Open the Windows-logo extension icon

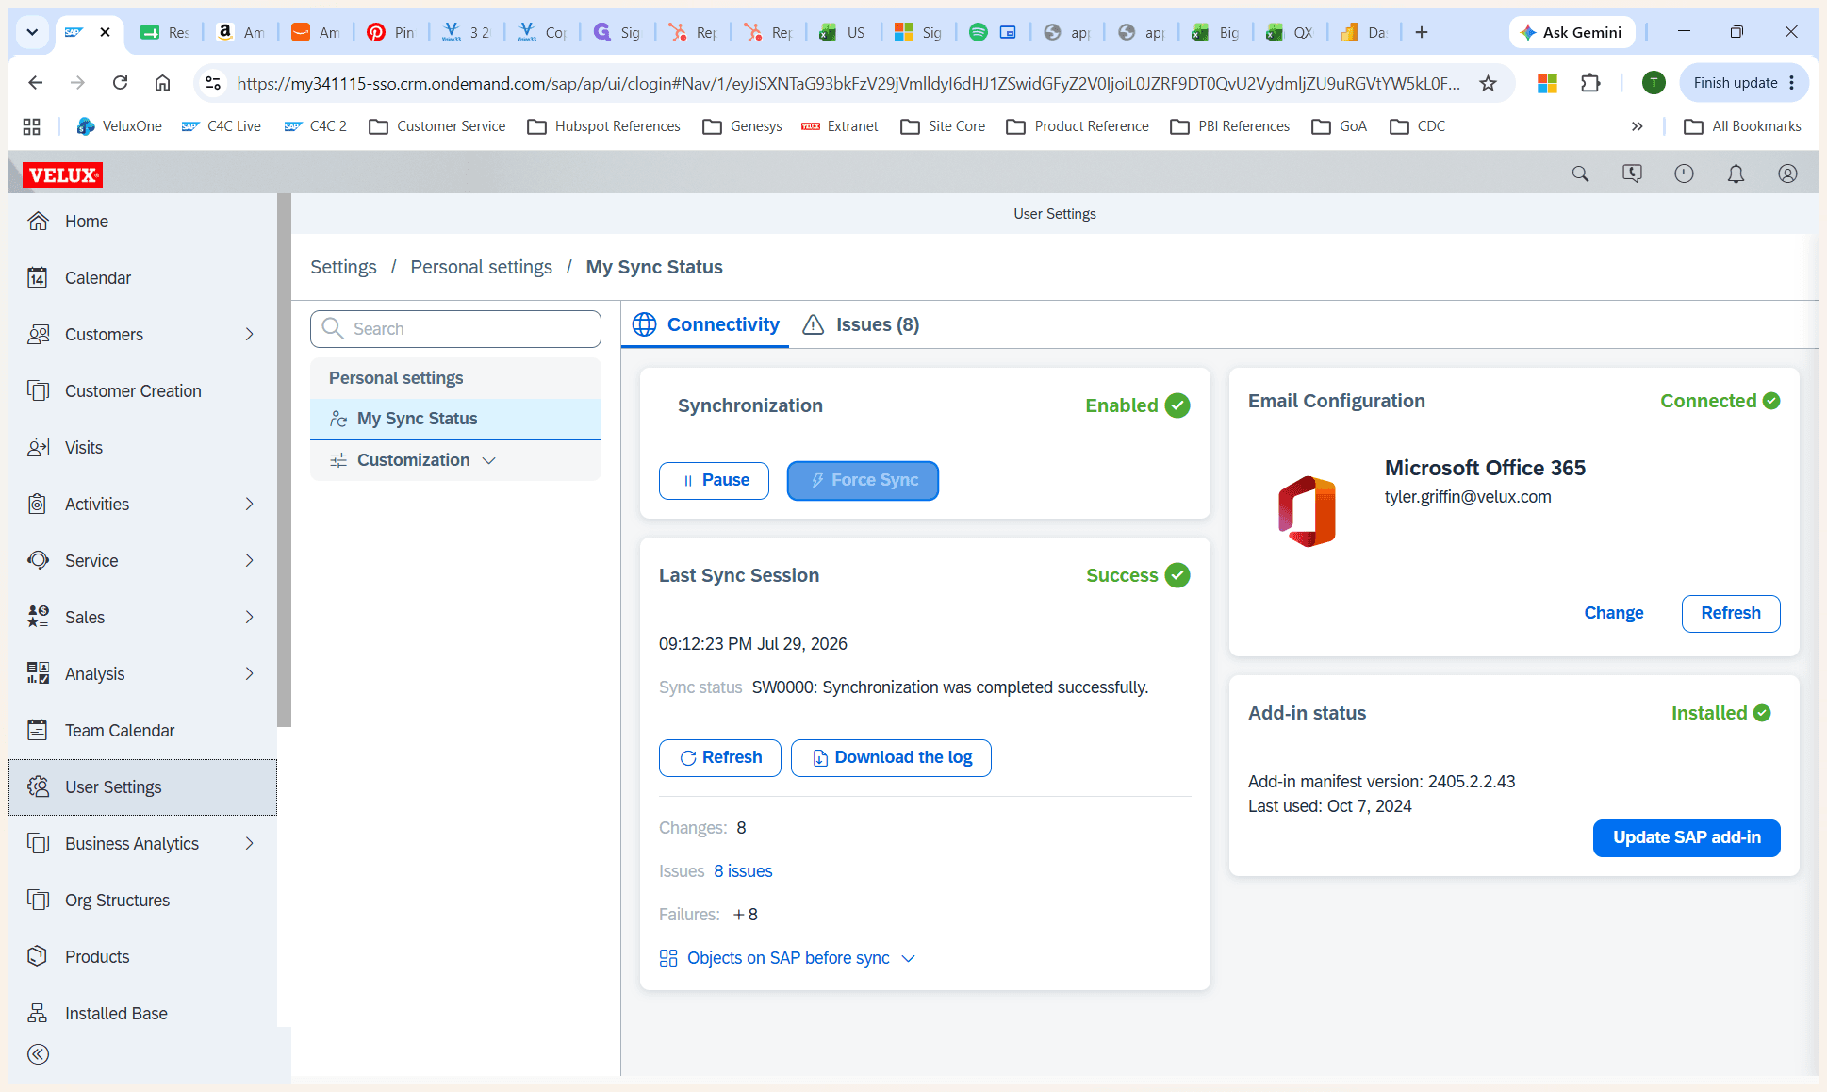1547,83
